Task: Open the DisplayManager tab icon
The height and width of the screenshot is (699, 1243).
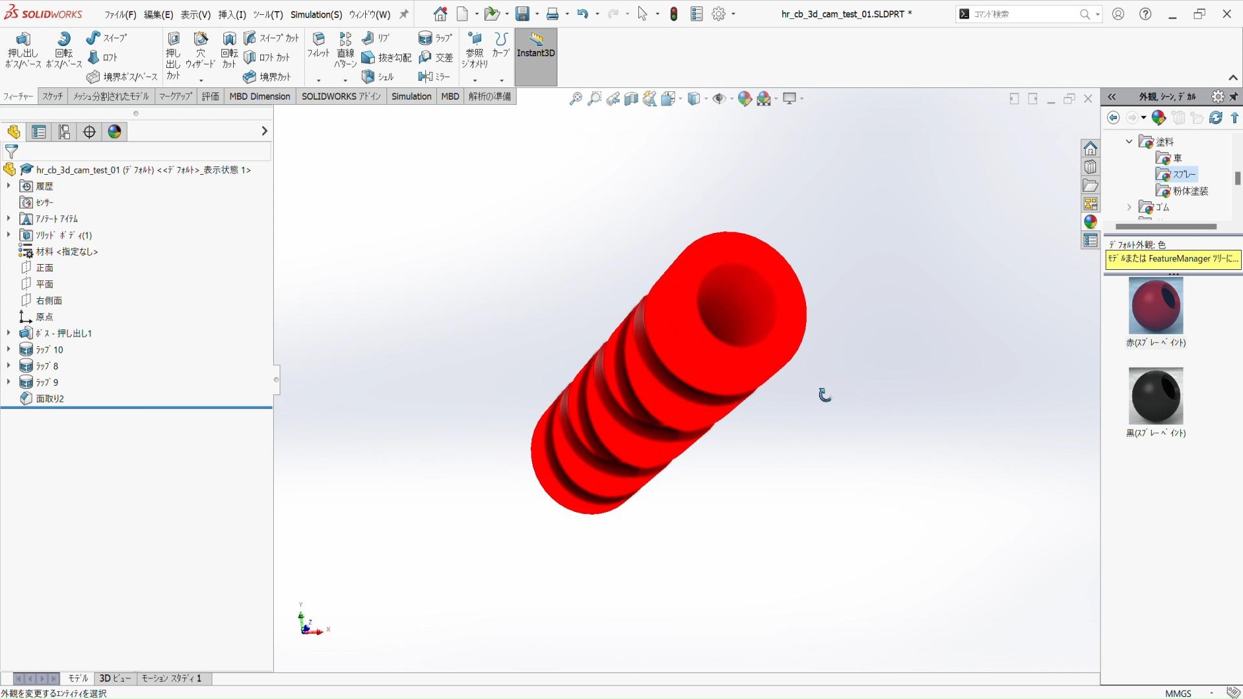Action: click(x=115, y=132)
